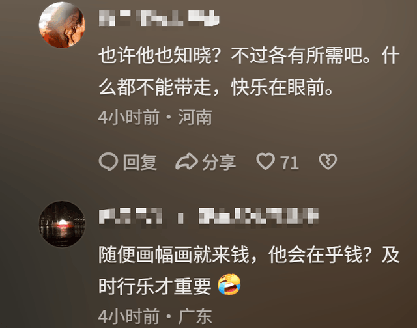Click the text 时行乐才重要 in second comment

pyautogui.click(x=155, y=286)
